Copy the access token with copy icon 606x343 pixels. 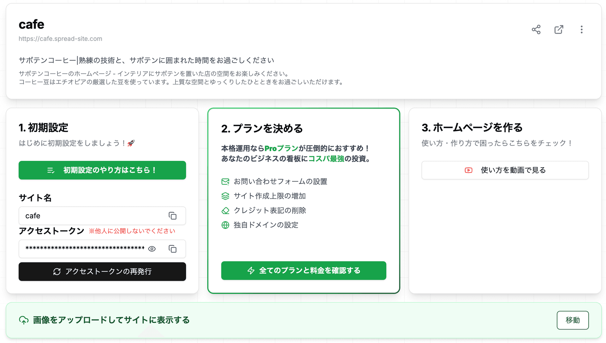coord(173,249)
